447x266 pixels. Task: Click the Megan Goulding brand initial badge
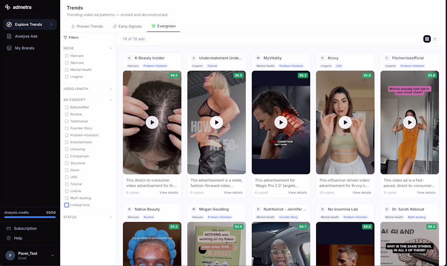coord(193,209)
